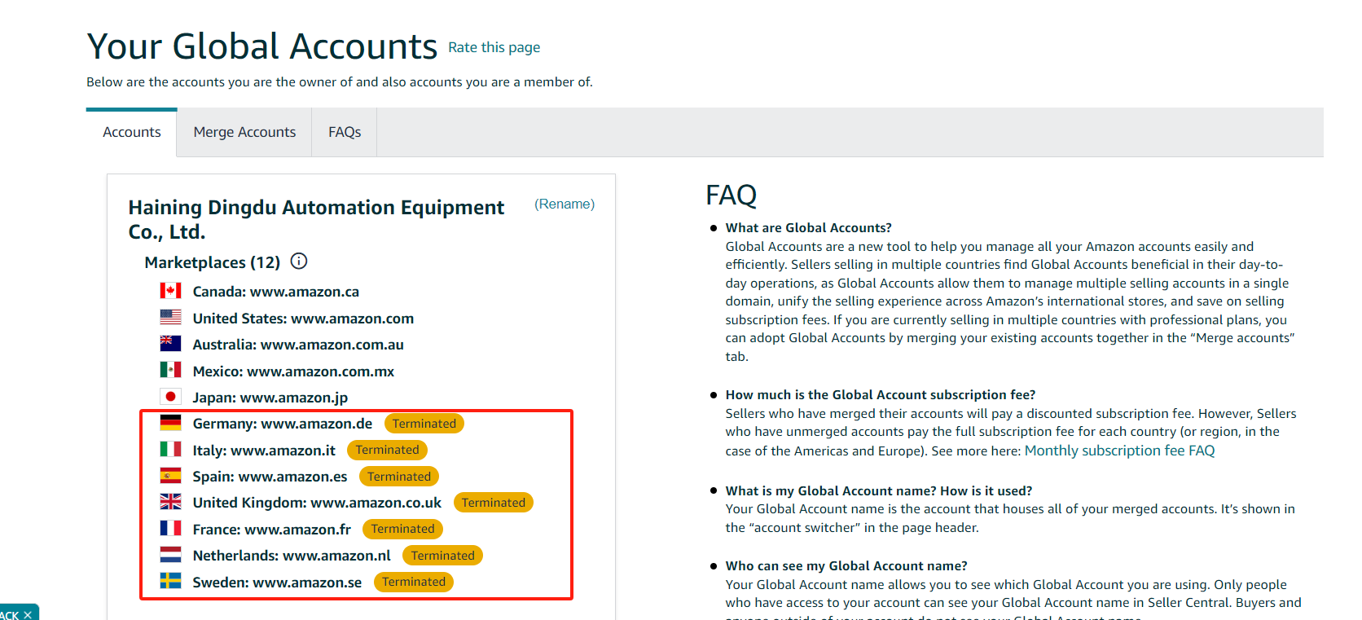Click the Your Global Accounts page title
Screen dimensions: 1362x620
(262, 46)
